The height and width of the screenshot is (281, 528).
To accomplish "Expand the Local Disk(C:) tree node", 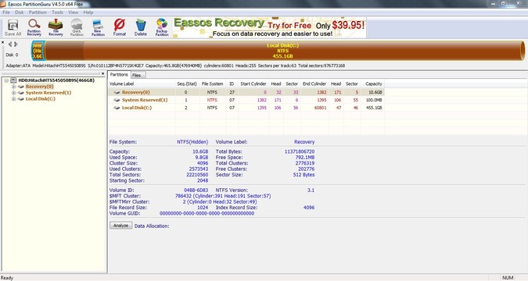I will pos(14,99).
